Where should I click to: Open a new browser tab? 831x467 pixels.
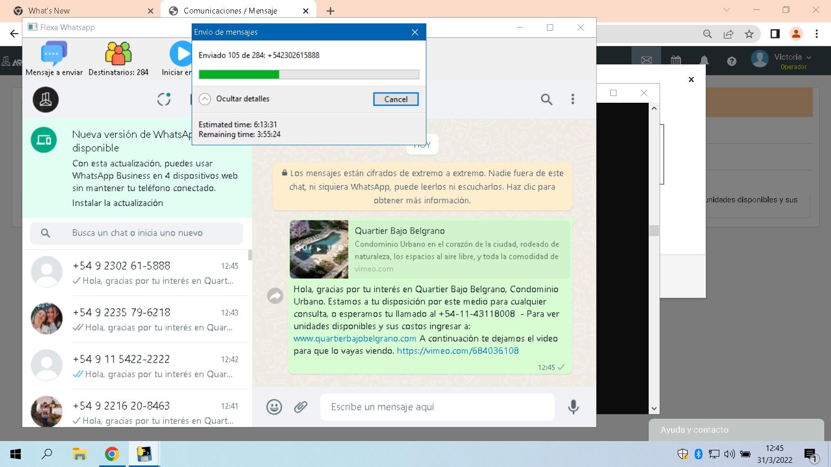(330, 11)
